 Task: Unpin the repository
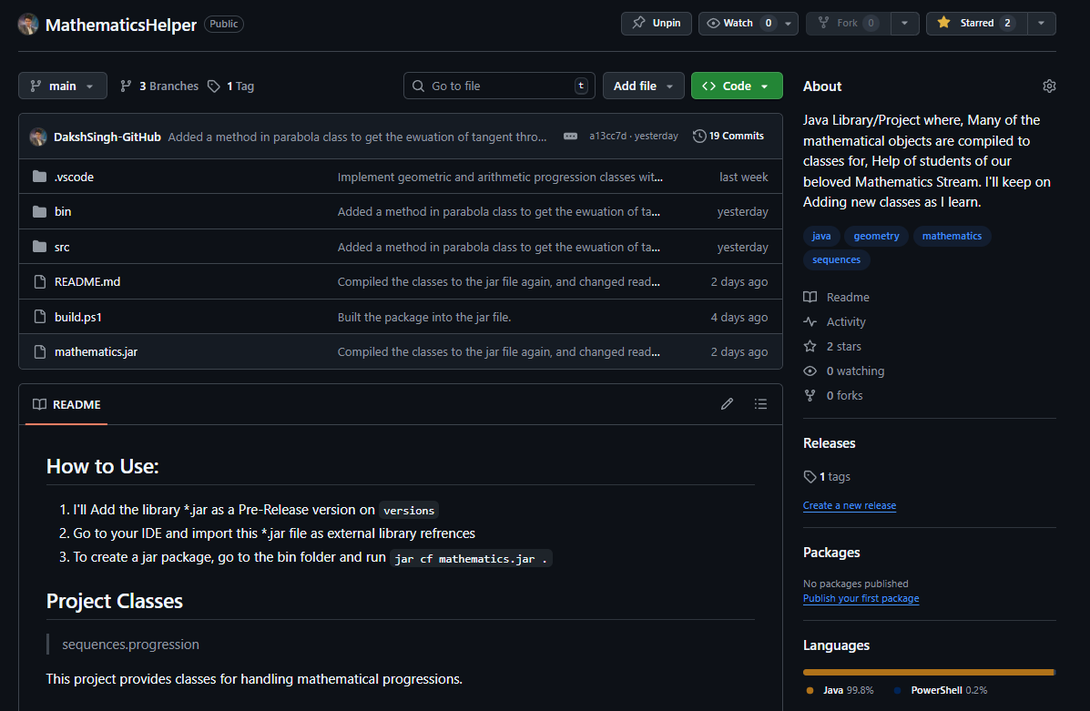[x=657, y=24]
